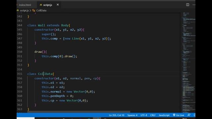Click 'this.penDepth = 0;' line

point(58,96)
